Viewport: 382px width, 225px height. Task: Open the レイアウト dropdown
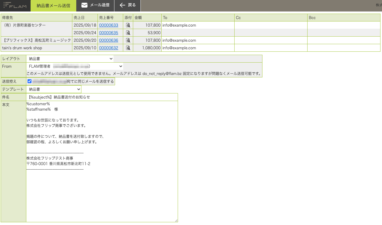click(70, 59)
